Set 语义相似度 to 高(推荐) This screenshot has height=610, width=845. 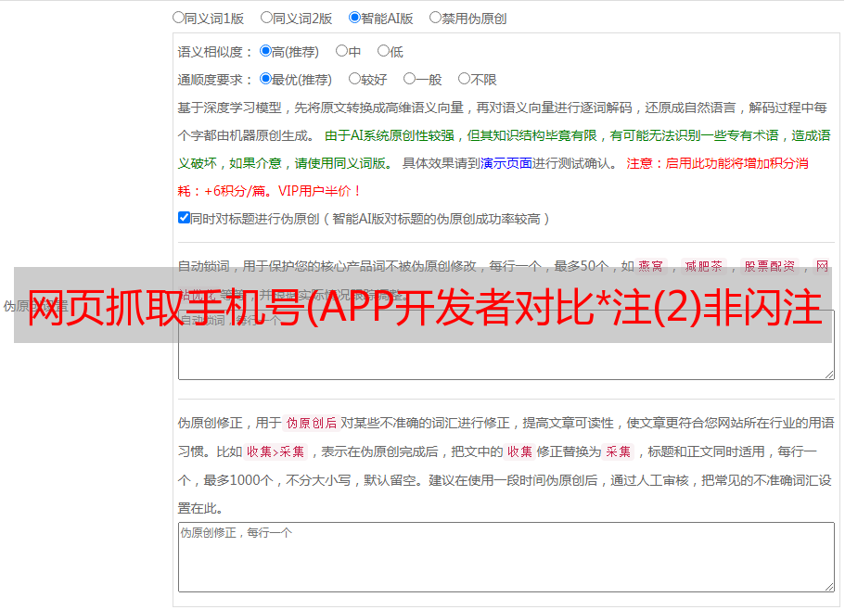point(265,51)
